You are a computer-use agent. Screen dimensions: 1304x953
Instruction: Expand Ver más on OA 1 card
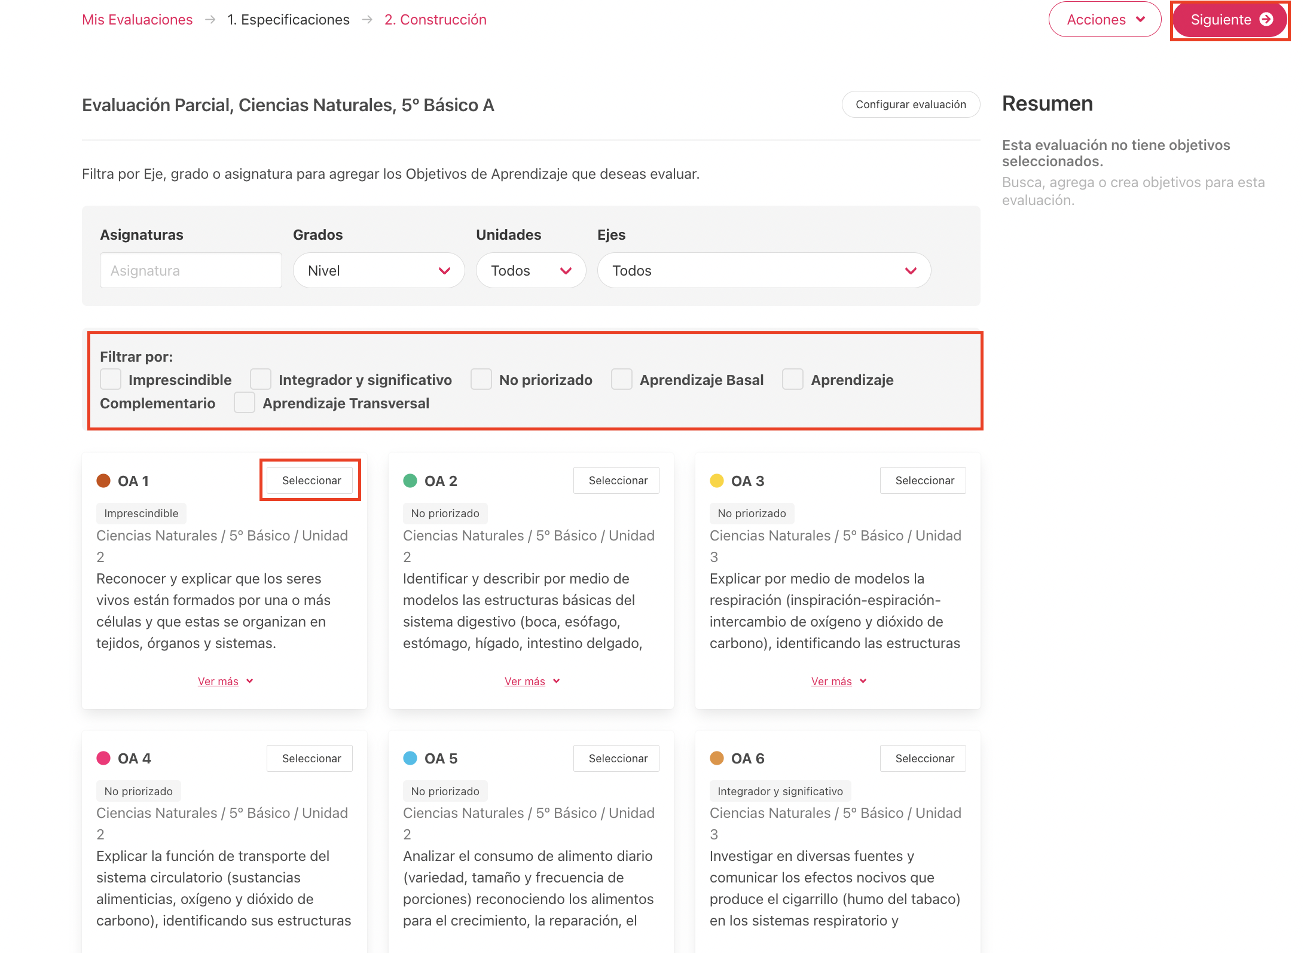[x=225, y=681]
